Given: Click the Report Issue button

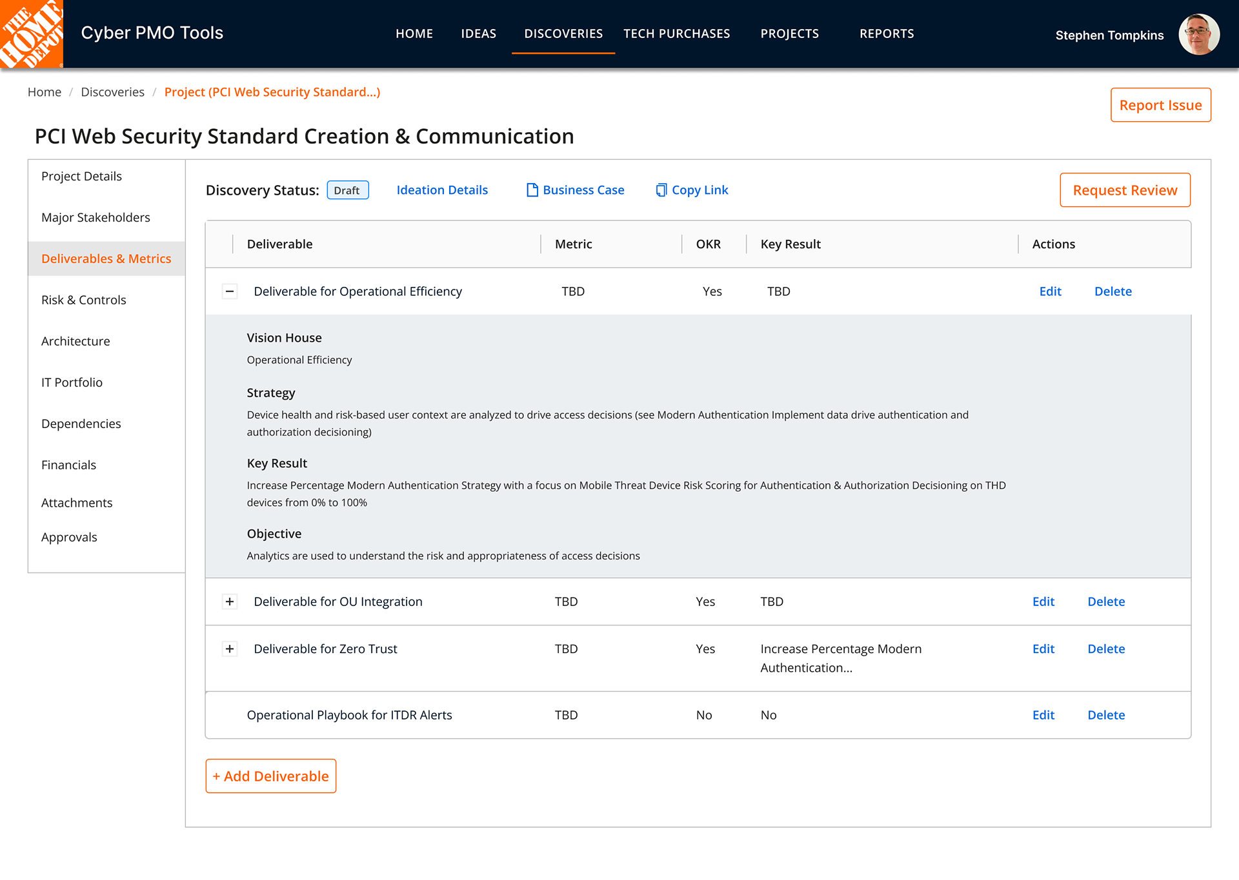Looking at the screenshot, I should pyautogui.click(x=1160, y=105).
